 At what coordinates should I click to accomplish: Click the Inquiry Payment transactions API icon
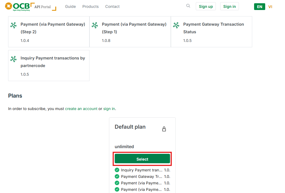tap(13, 59)
